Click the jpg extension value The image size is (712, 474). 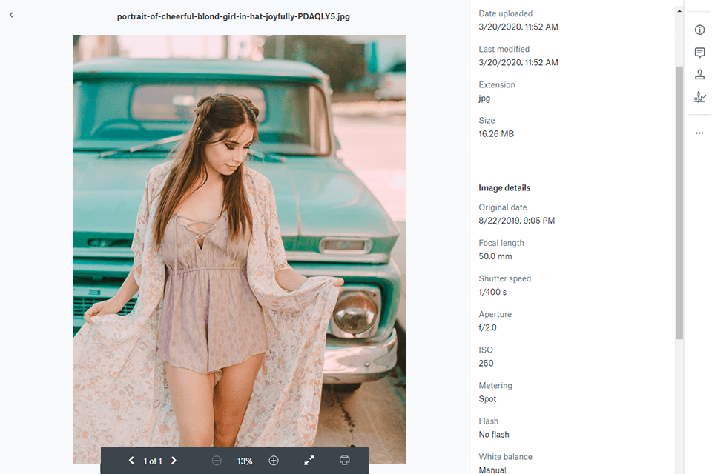[x=484, y=98]
